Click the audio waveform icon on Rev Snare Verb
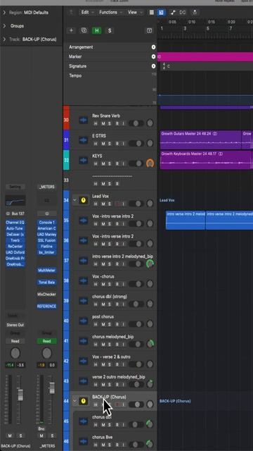The height and width of the screenshot is (451, 253). tap(84, 121)
